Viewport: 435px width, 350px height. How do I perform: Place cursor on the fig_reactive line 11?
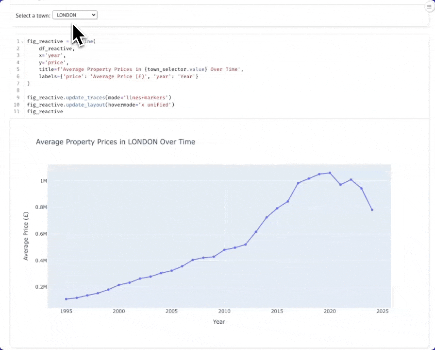[45, 112]
